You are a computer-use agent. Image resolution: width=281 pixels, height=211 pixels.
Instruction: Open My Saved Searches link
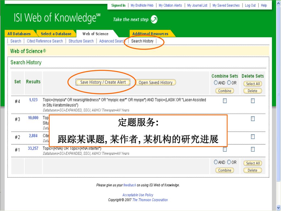tap(226, 5)
